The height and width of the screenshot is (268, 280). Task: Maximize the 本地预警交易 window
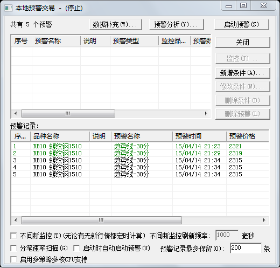click(243, 6)
